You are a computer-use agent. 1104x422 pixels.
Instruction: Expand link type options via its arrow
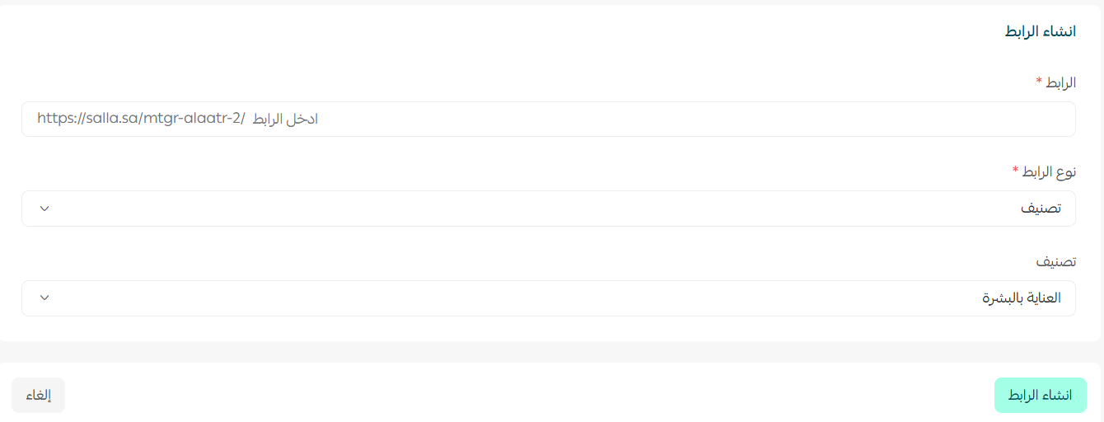[44, 209]
